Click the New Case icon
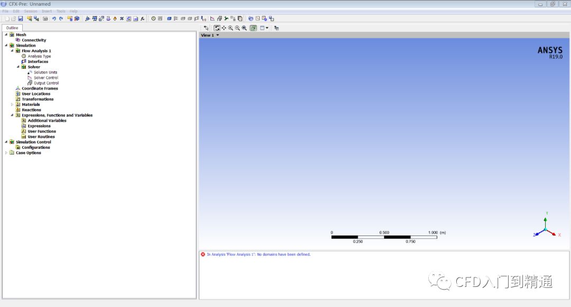Screen dimensions: 571x307 pos(7,19)
